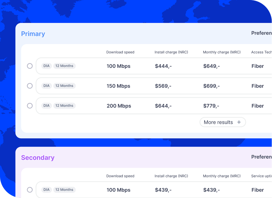The height and width of the screenshot is (198, 272).
Task: Click the 100 Mbps speed in the $444 row
Action: click(119, 66)
